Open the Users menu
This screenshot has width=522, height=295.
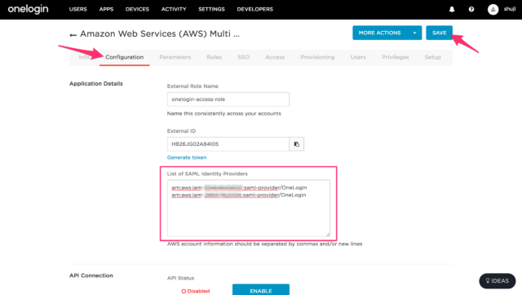(x=78, y=9)
